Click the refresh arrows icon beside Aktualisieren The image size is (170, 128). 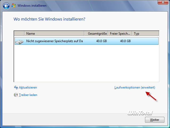[x=16, y=87]
